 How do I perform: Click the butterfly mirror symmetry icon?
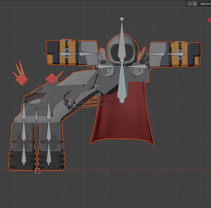pyautogui.click(x=189, y=4)
